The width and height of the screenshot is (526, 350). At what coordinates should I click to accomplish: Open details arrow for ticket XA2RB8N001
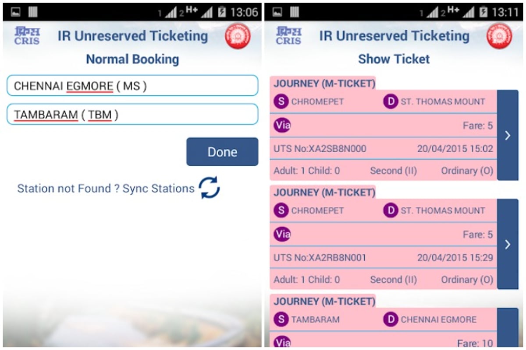(508, 244)
